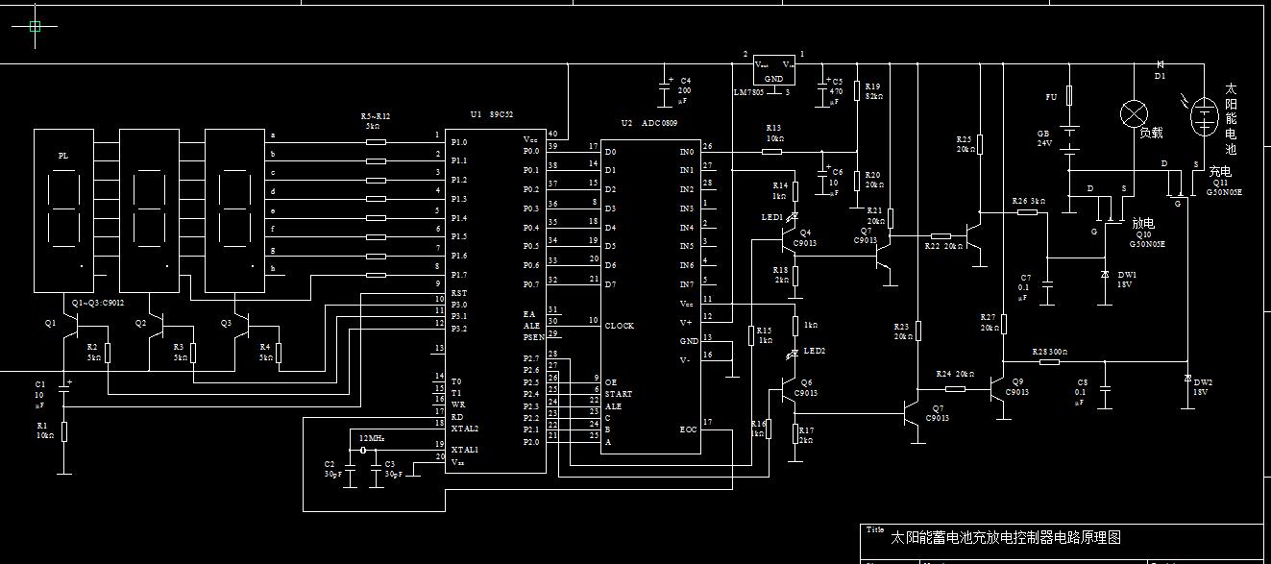Screen dimensions: 1271x564
Task: Select the R26 3kΩ label
Action: (x=1030, y=201)
